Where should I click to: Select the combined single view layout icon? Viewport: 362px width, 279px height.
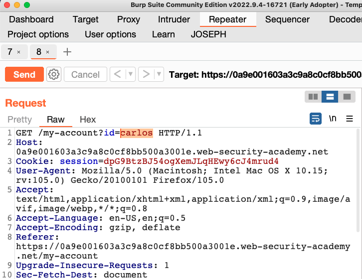347,97
